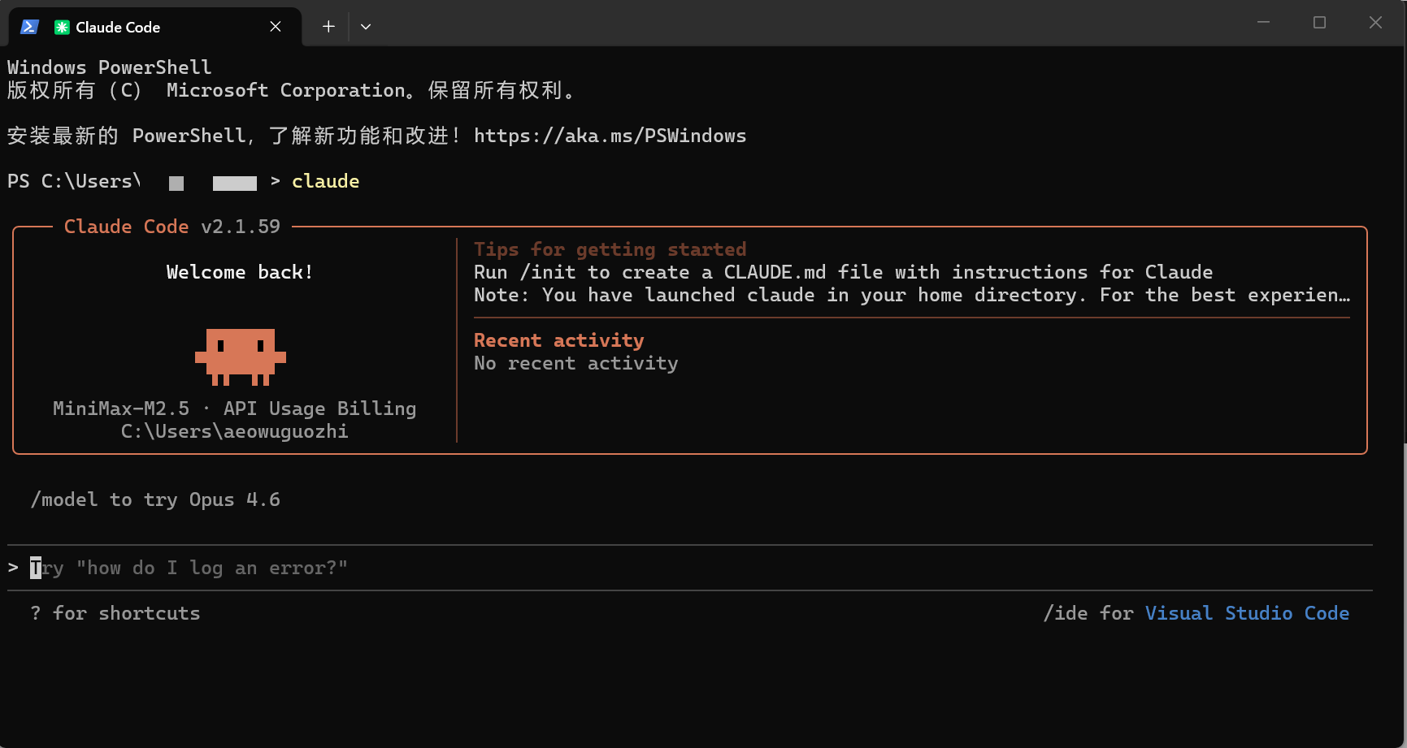The image size is (1407, 748).
Task: Click the 'Claude Code v2.1.59' title text
Action: 172,227
